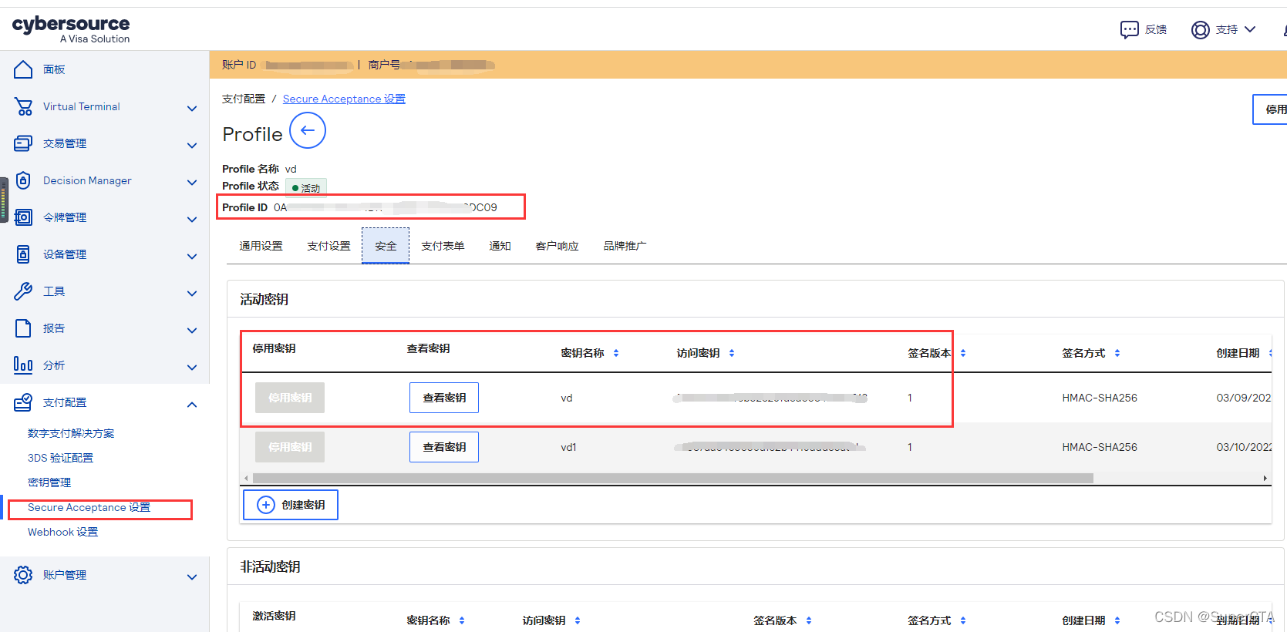This screenshot has width=1287, height=632.
Task: Sort inactive keys by 签名版本 arrows
Action: pyautogui.click(x=809, y=620)
